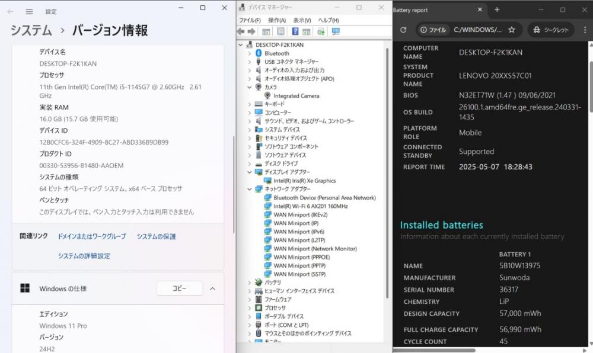Click the browser horizontal scrollbar
This screenshot has height=353, width=593.
click(434, 350)
